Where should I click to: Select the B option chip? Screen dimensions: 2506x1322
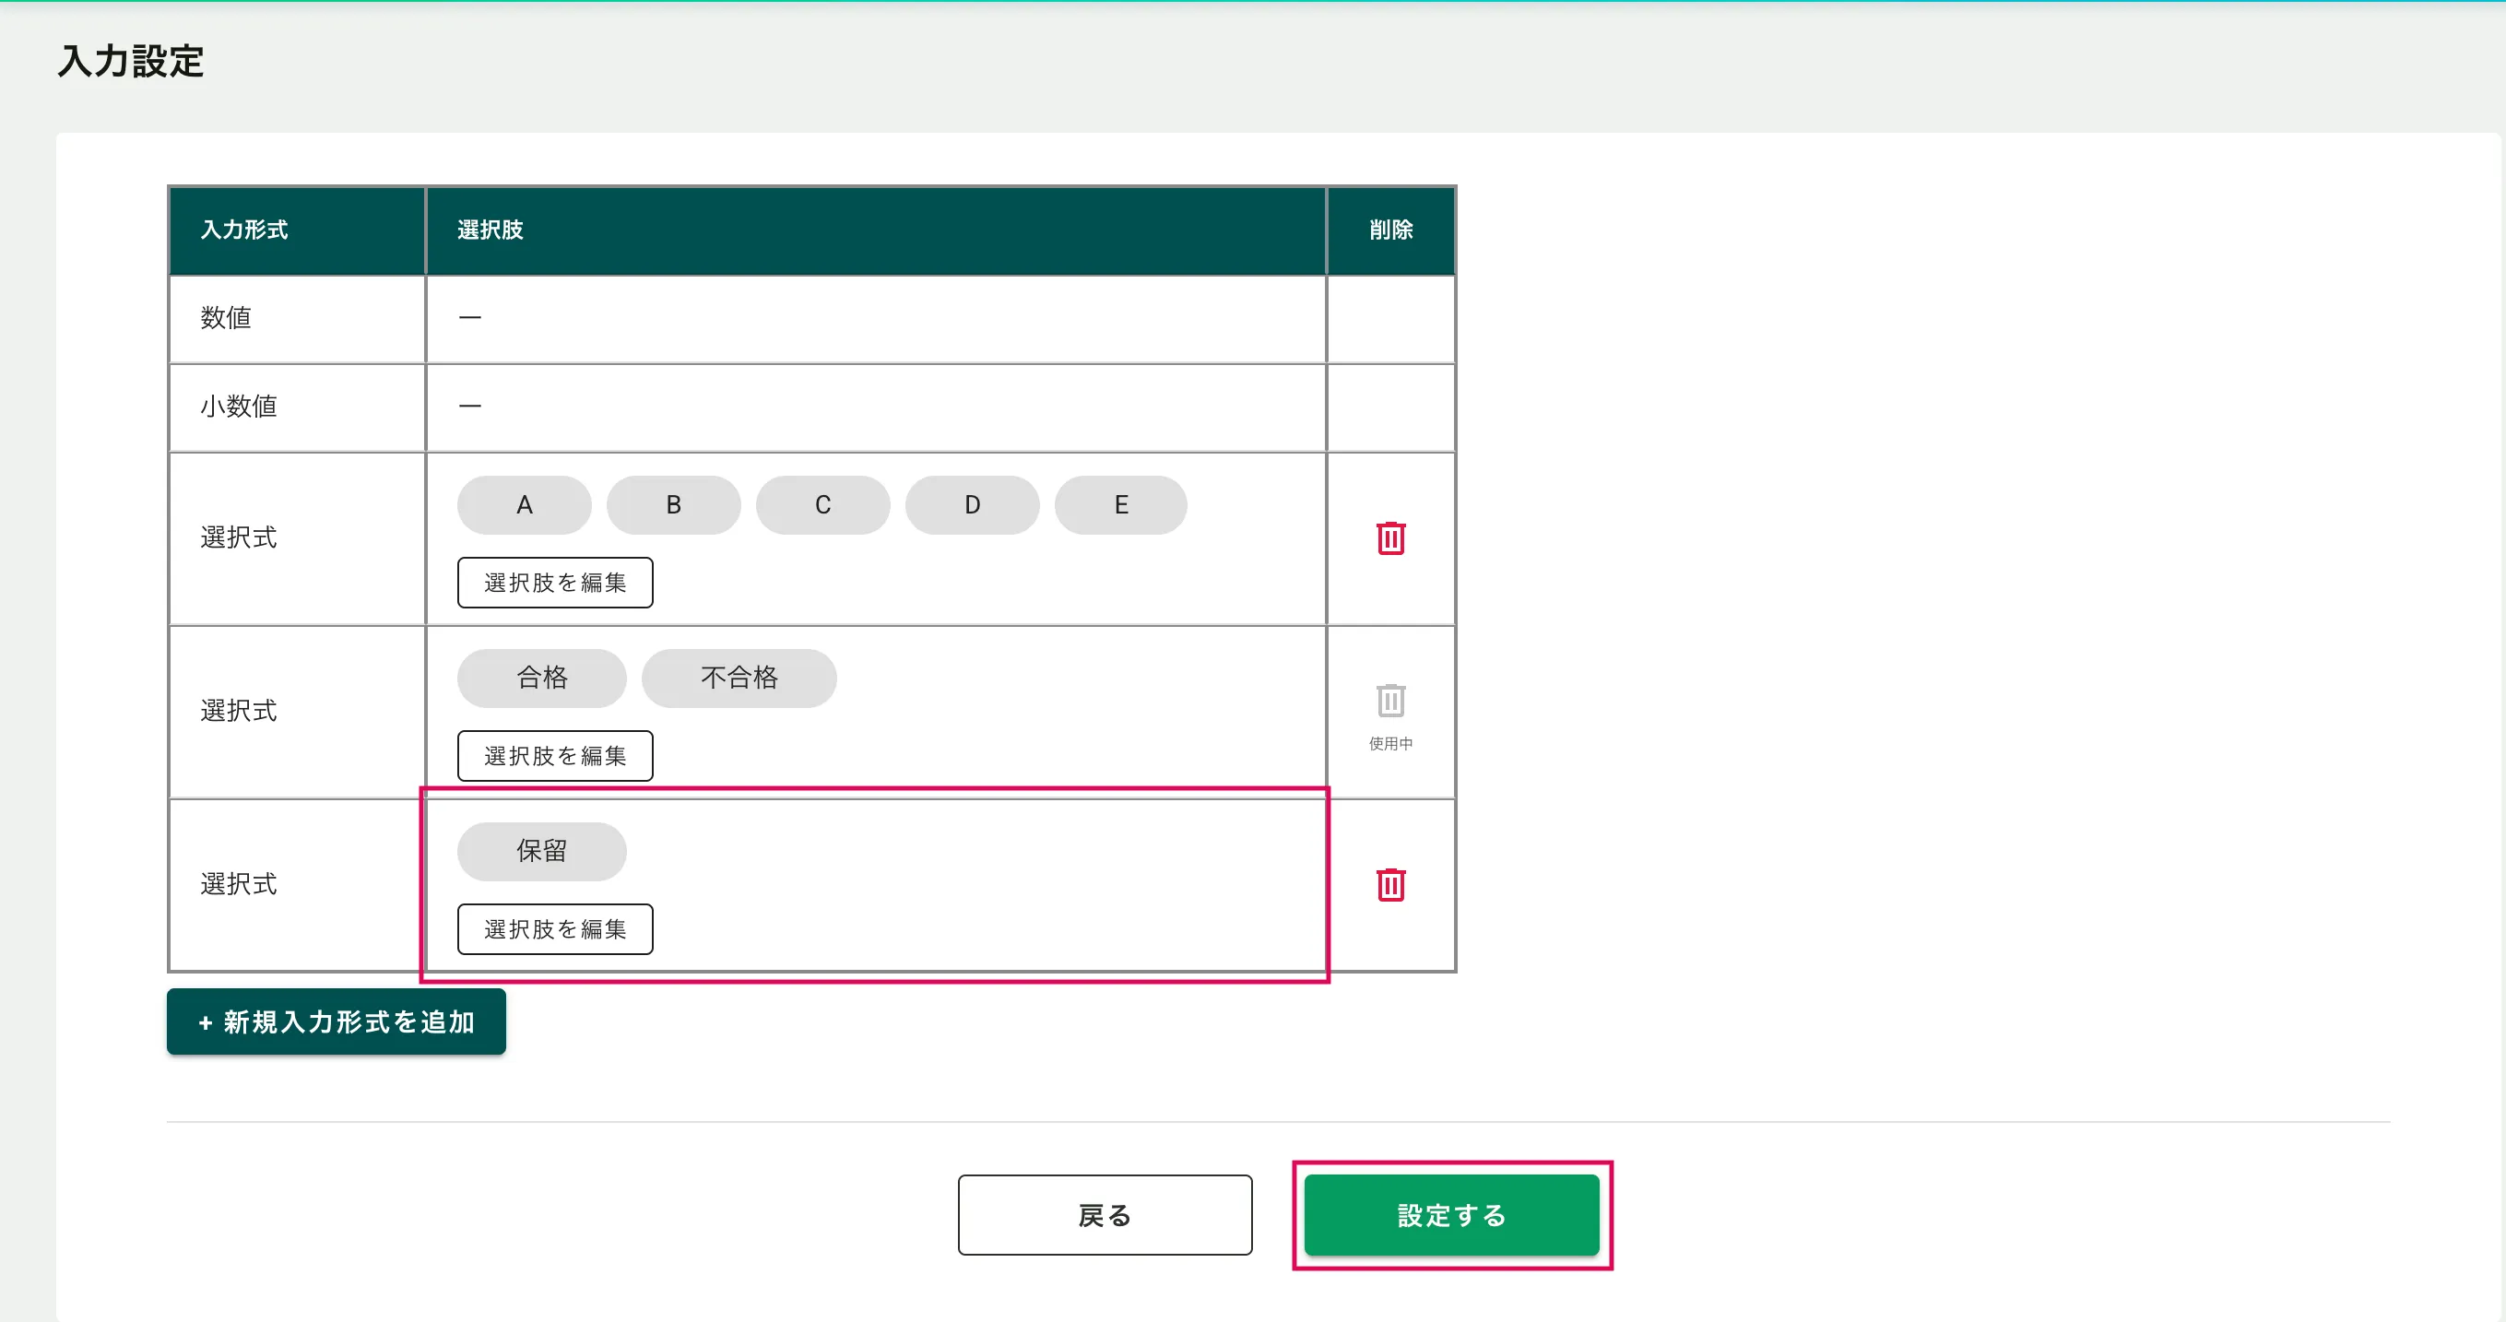tap(673, 505)
